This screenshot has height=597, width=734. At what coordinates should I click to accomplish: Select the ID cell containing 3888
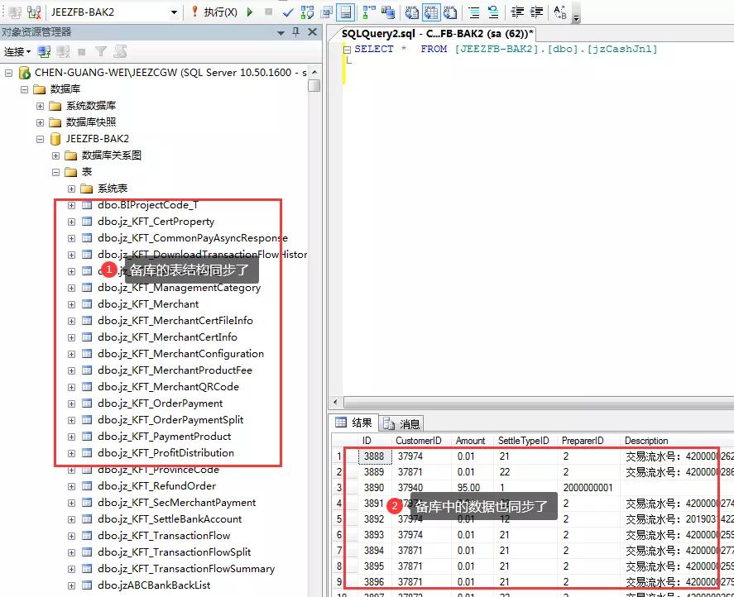pos(375,456)
